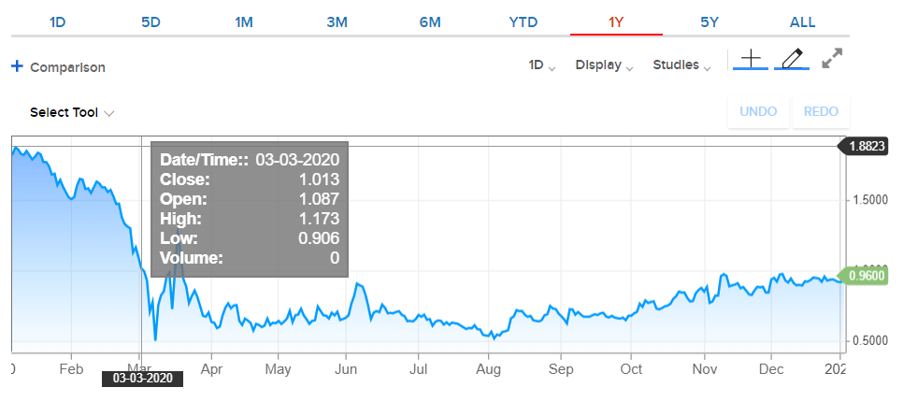This screenshot has height=402, width=903.
Task: Click the Dec label on time axis
Action: click(771, 368)
